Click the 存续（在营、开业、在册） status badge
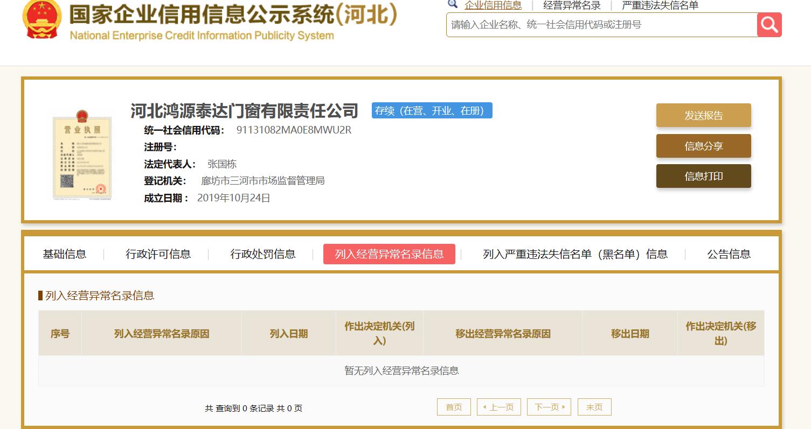The image size is (811, 429). coord(432,110)
